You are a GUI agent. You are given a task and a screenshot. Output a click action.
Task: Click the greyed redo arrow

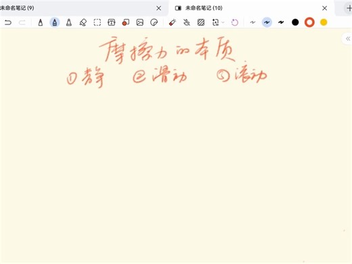[22, 22]
